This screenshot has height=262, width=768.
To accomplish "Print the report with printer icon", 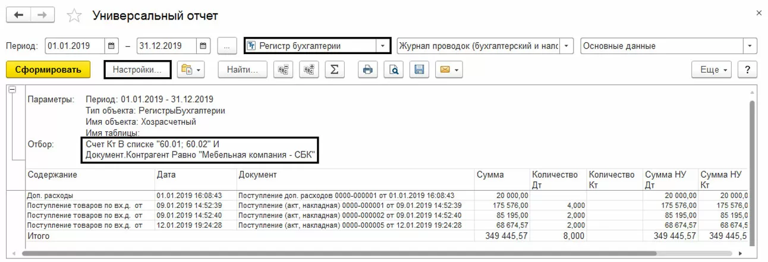I will [x=367, y=70].
